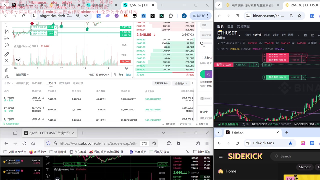Image resolution: width=320 pixels, height=180 pixels.
Task: Collapse the Binance OHLC date legend row
Action: [x=218, y=43]
